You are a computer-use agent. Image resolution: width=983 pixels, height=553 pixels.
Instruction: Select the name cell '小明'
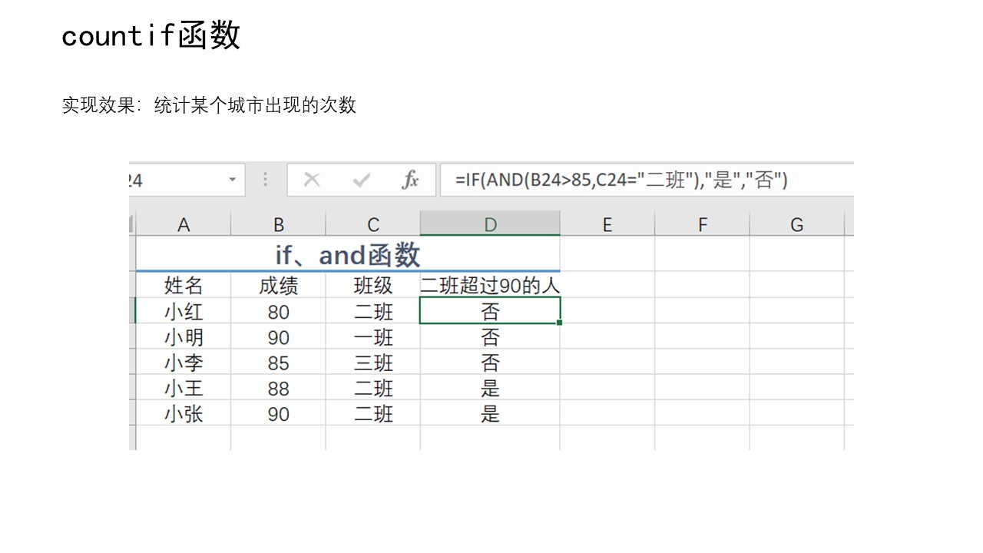184,337
